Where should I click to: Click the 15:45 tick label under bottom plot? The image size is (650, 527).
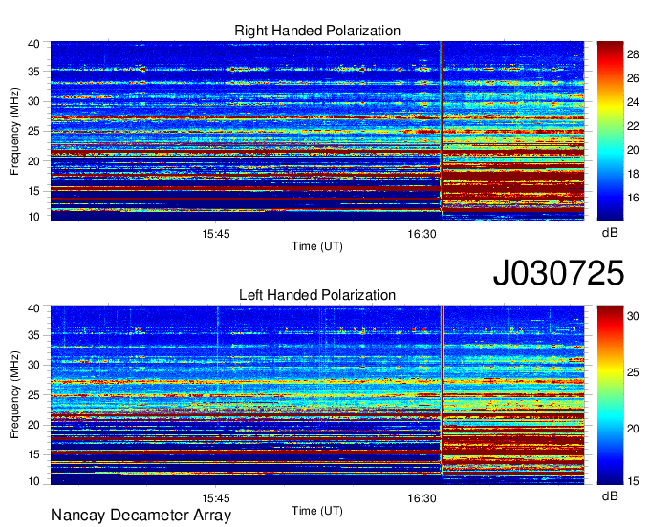coord(216,498)
